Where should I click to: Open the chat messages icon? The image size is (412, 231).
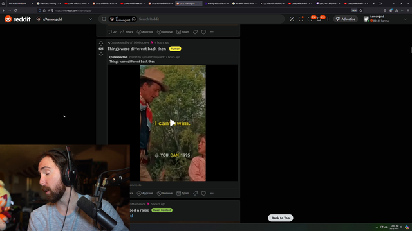pyautogui.click(x=310, y=19)
